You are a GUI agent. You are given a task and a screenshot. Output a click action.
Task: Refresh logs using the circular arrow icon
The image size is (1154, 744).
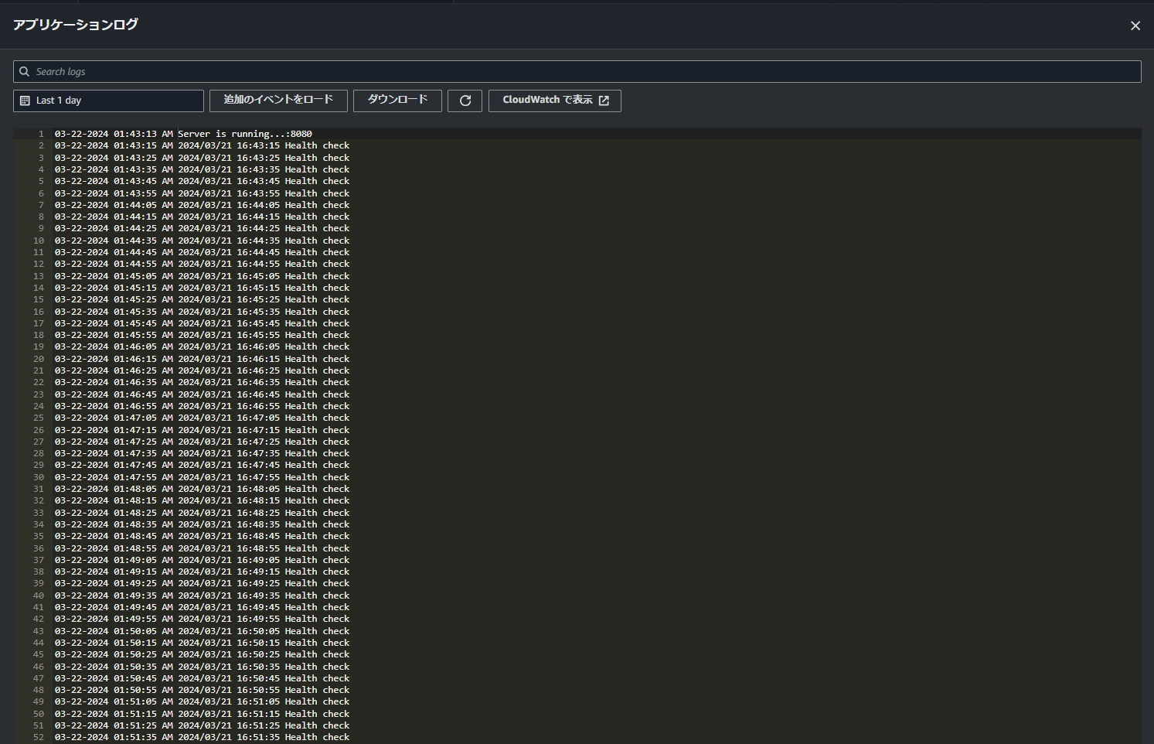tap(465, 100)
